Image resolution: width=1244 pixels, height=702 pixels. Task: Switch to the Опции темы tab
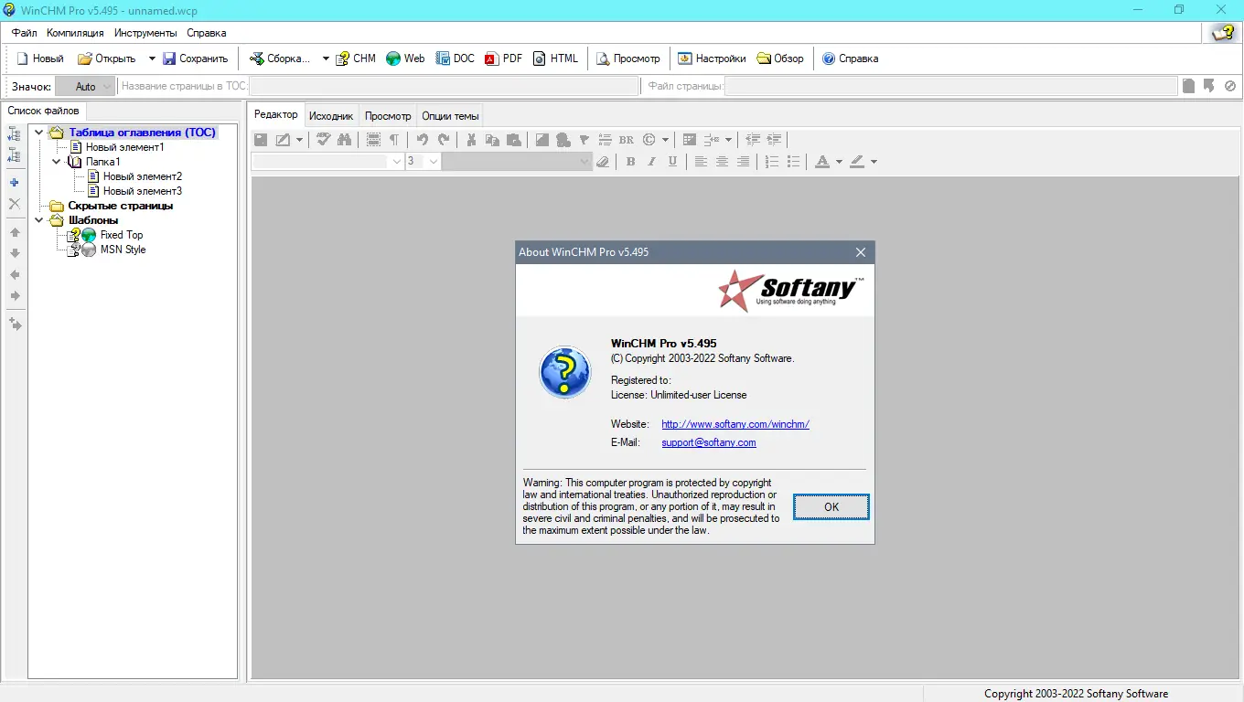pyautogui.click(x=450, y=116)
